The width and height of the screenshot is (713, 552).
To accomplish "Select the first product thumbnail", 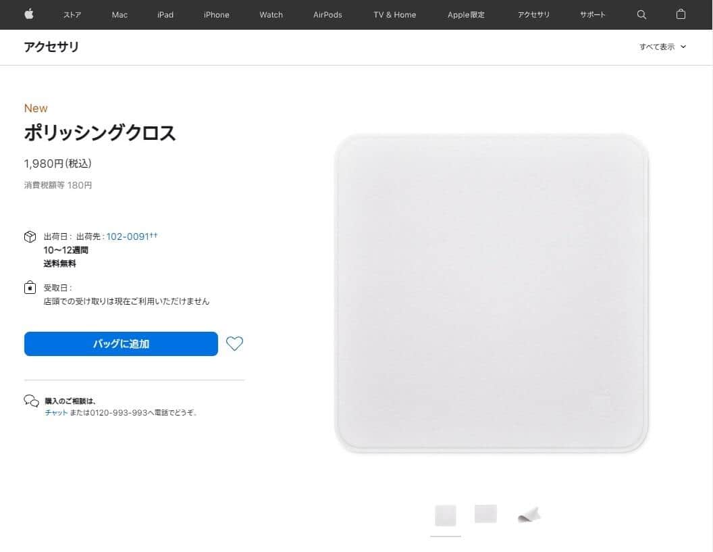I will pos(446,516).
